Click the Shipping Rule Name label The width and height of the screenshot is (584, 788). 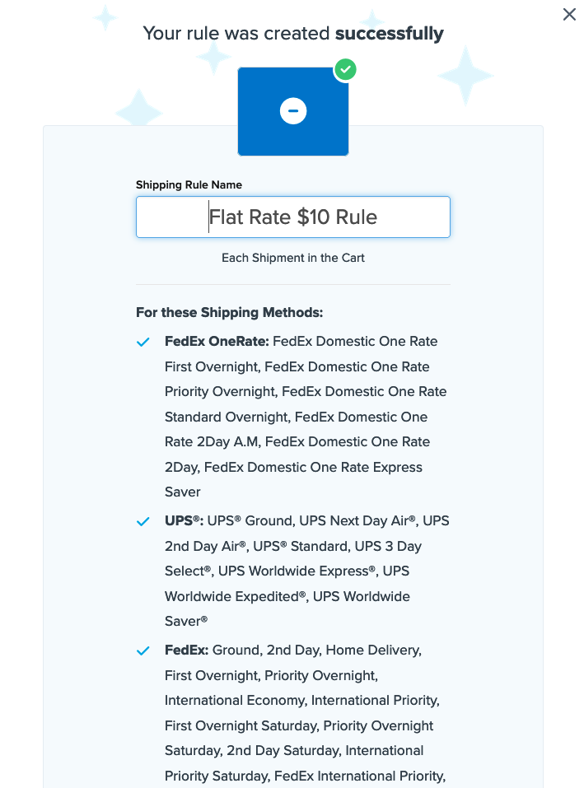click(x=189, y=184)
